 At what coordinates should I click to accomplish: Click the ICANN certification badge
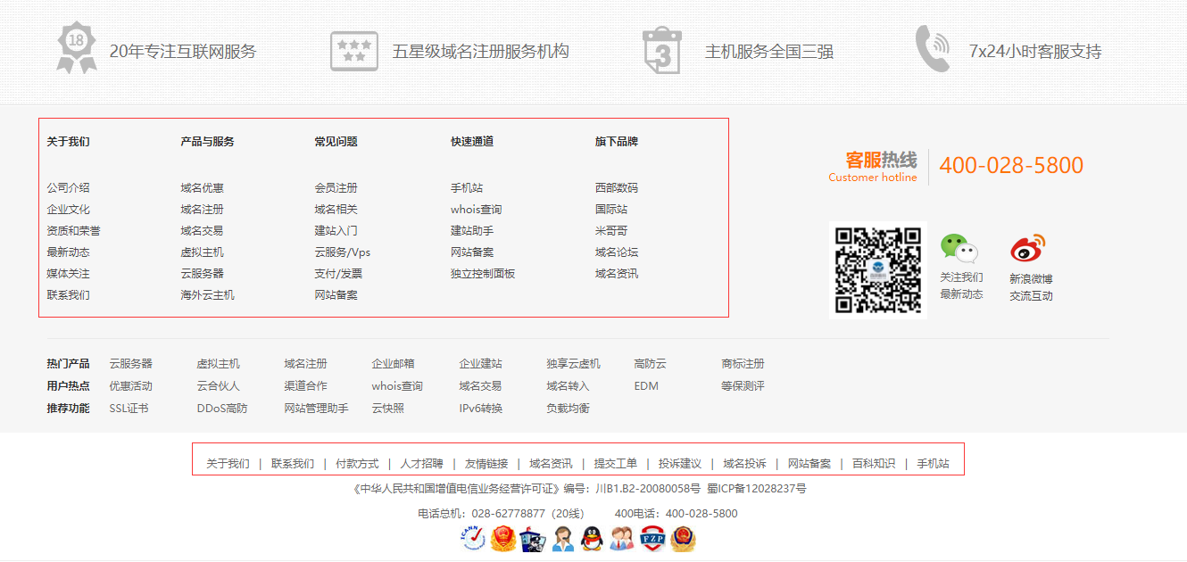pyautogui.click(x=473, y=538)
